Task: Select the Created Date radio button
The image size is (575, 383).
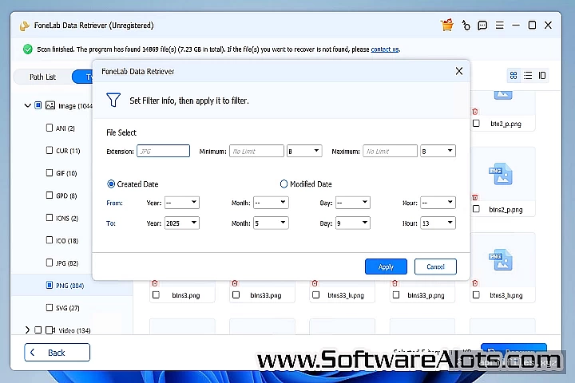Action: click(x=111, y=184)
